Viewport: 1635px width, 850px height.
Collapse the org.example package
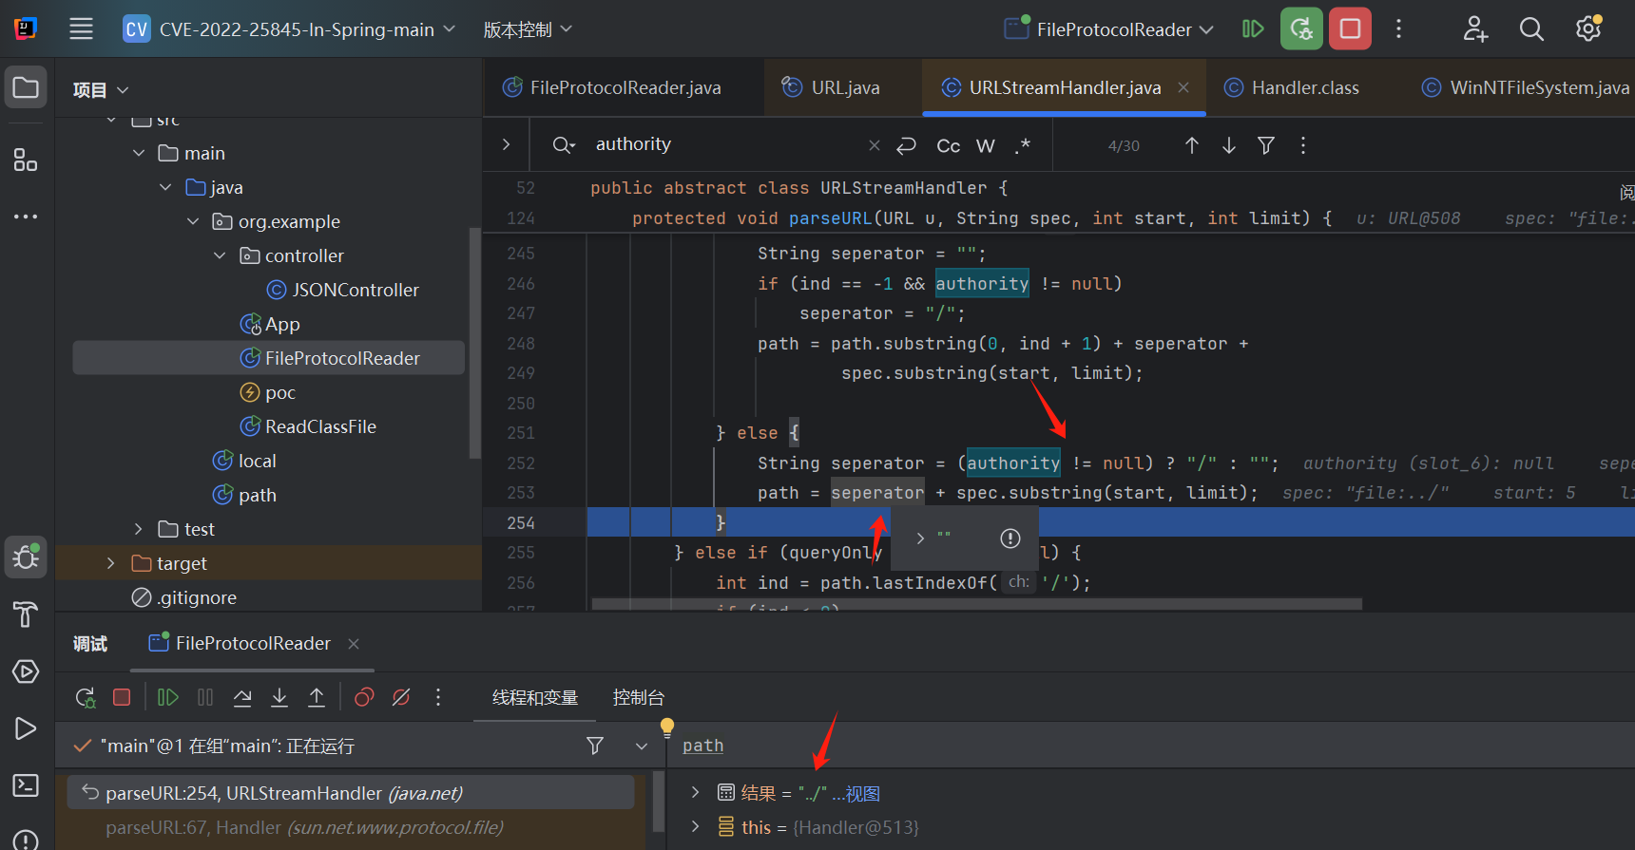pos(193,221)
